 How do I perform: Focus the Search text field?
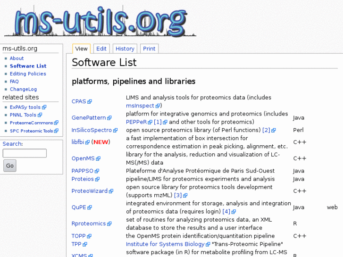(x=25, y=153)
